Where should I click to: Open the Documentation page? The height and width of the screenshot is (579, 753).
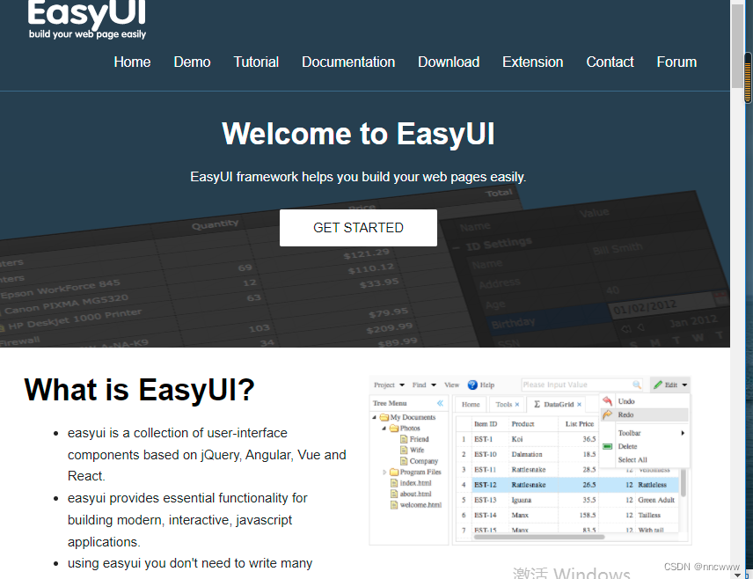[348, 62]
